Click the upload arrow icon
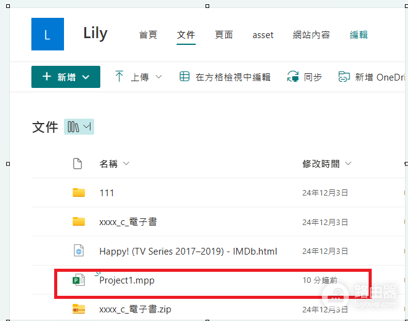408x321 pixels. (x=119, y=76)
